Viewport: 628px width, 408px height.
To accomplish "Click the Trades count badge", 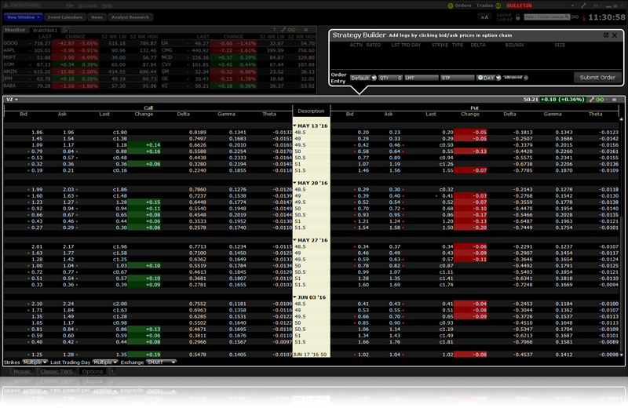I will (498, 5).
